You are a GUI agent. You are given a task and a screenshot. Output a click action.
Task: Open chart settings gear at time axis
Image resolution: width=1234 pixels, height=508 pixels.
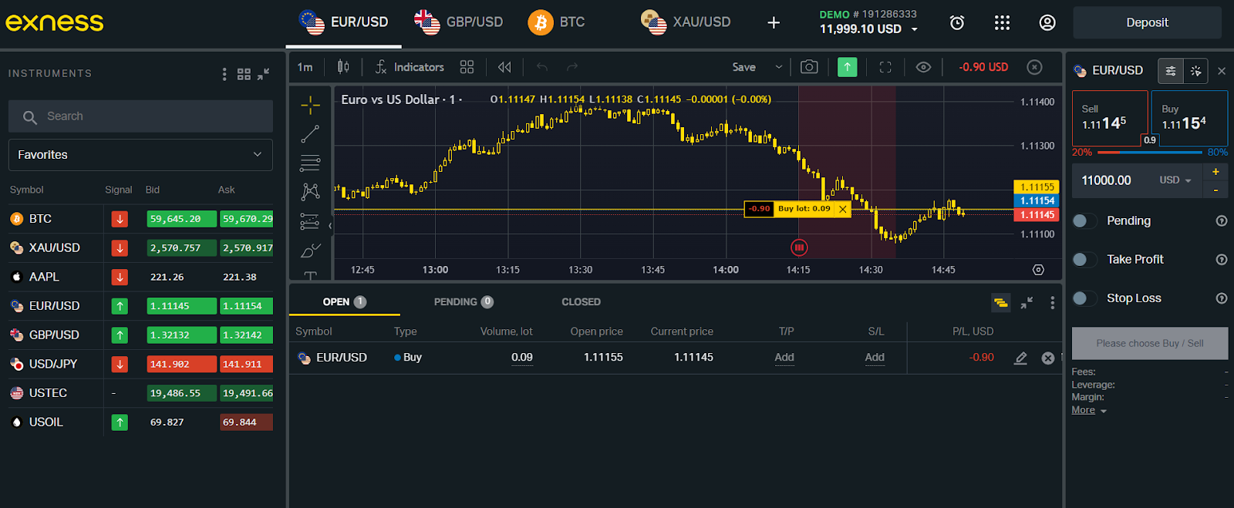pos(1038,270)
